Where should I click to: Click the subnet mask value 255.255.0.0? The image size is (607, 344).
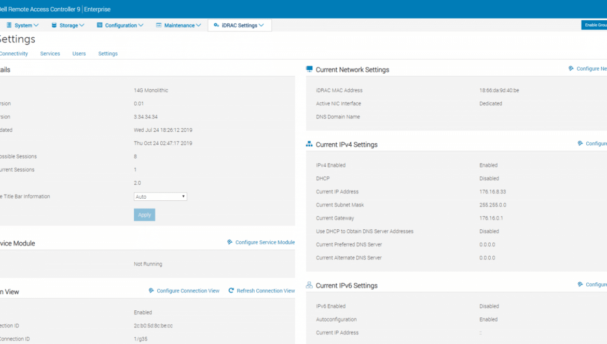point(492,205)
